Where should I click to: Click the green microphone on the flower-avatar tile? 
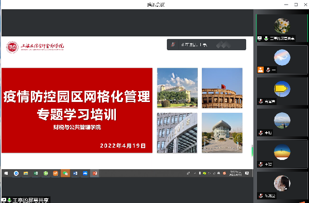click(x=266, y=38)
